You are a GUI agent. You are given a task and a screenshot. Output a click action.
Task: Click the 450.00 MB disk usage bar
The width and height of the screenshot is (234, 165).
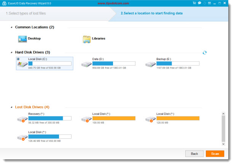click(x=50, y=136)
